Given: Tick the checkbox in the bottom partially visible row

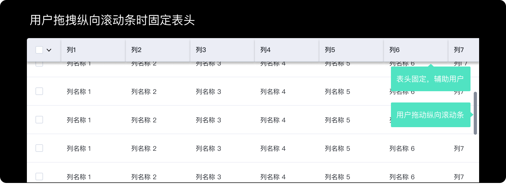Looking at the screenshot, I should pos(39,177).
